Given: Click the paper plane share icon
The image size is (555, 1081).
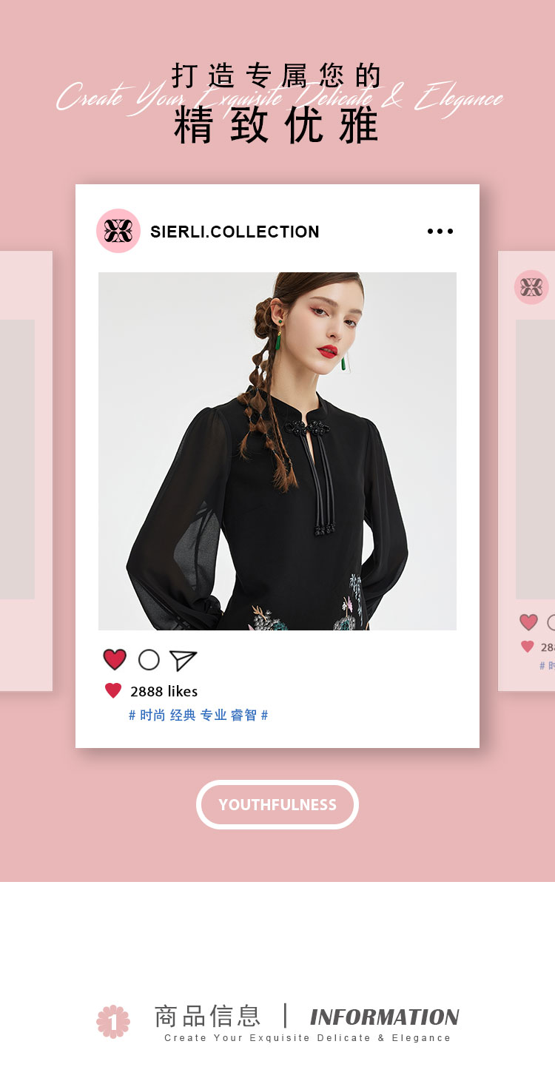Looking at the screenshot, I should pyautogui.click(x=183, y=660).
